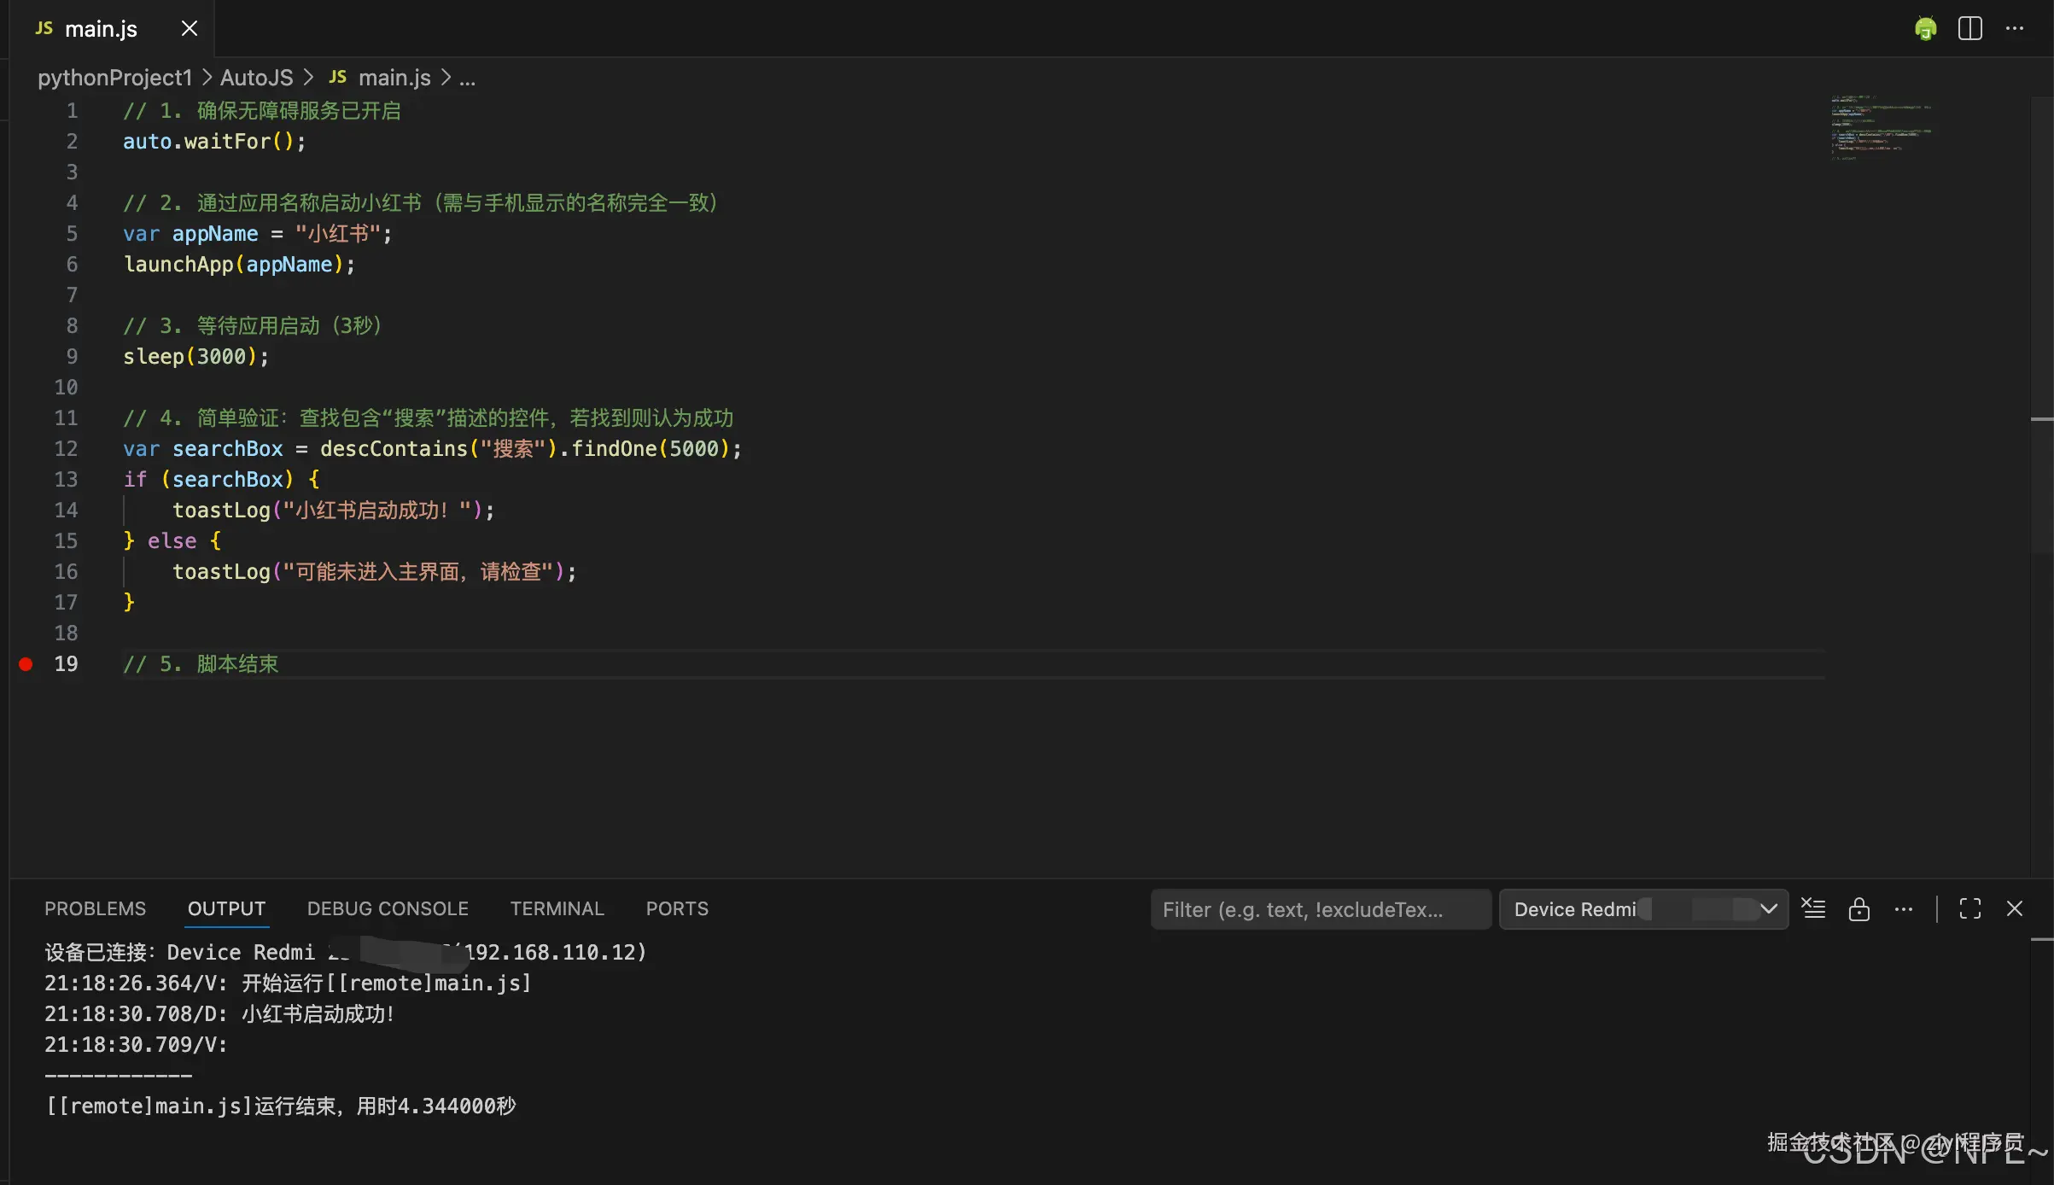Click the auto.waitFor(); code line
Viewport: 2054px width, 1185px height.
coord(214,141)
